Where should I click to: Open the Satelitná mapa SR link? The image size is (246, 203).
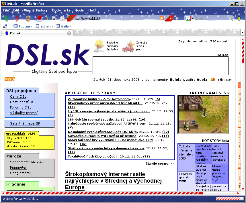[25, 123]
